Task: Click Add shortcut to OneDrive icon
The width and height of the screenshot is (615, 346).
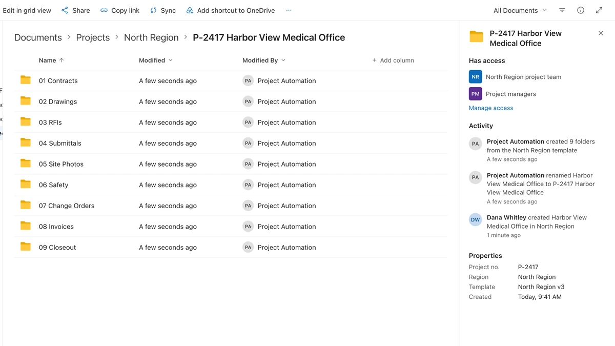Action: (x=190, y=10)
